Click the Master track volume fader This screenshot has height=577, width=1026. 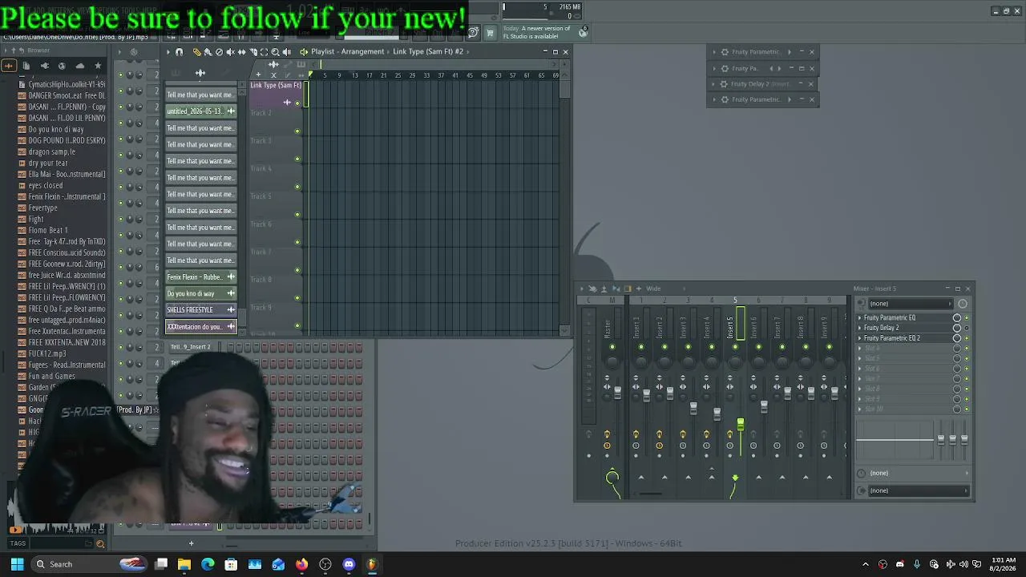tap(617, 392)
